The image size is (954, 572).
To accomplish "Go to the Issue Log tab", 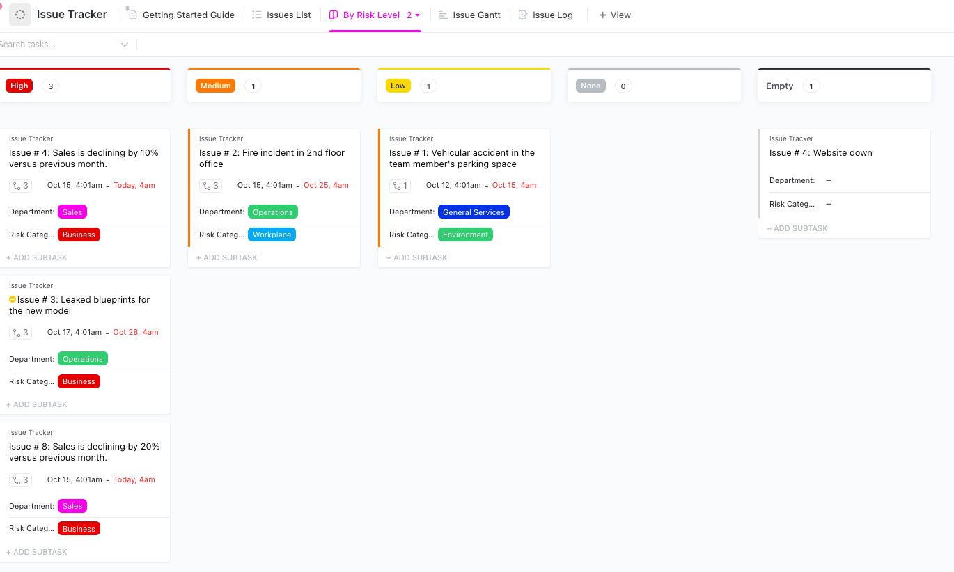I will tap(545, 15).
